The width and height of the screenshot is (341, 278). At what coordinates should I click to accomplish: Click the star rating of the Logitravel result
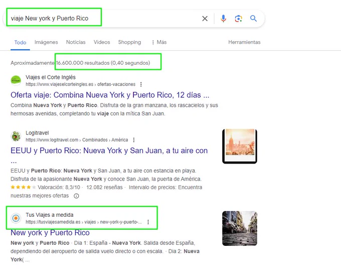(23, 187)
